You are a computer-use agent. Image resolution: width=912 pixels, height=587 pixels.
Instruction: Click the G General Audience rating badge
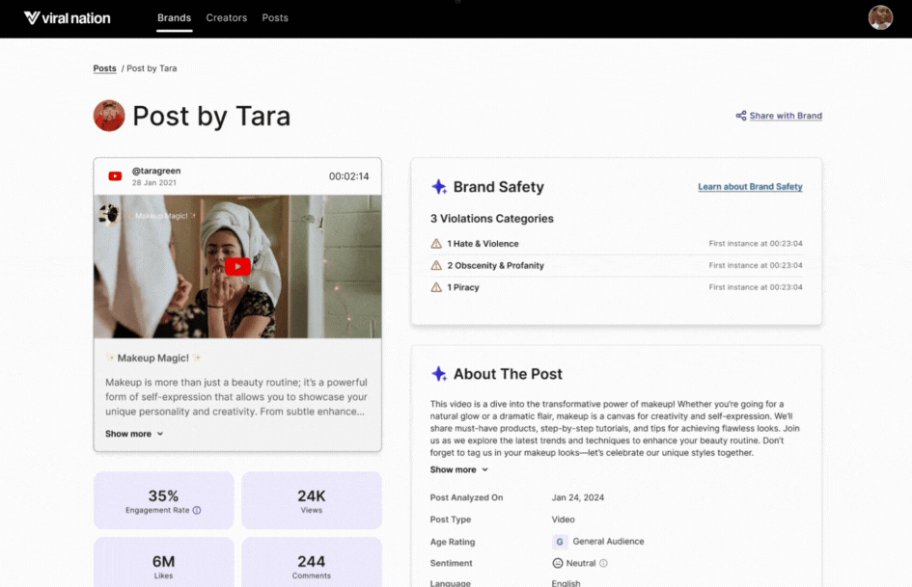tap(560, 542)
